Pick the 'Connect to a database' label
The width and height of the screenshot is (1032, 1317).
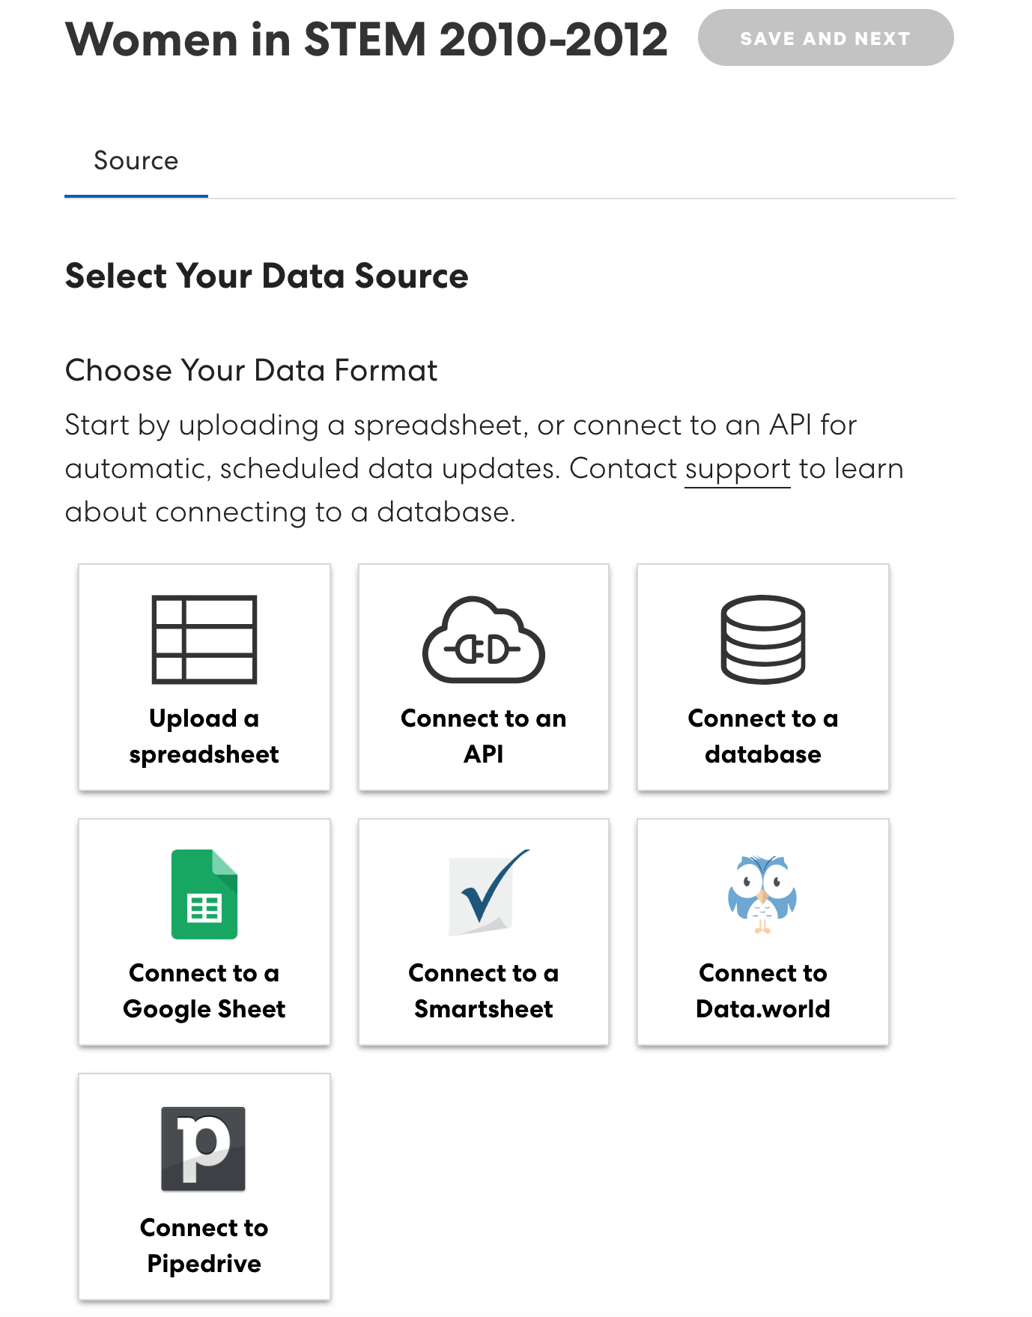click(x=762, y=736)
